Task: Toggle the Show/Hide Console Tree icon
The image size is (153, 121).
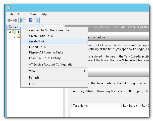Action: coord(23,21)
